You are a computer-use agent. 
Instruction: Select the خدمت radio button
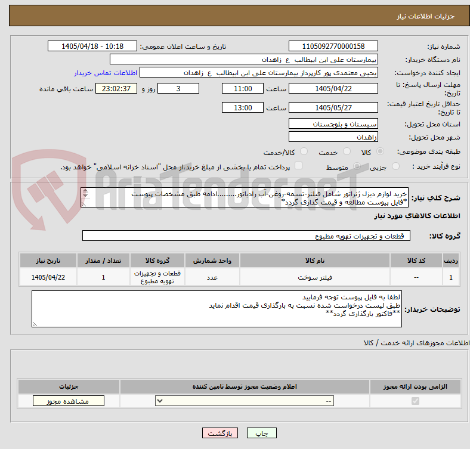347,151
